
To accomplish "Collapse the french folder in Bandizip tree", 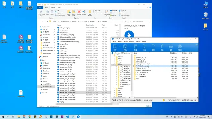I will (x=115, y=65).
